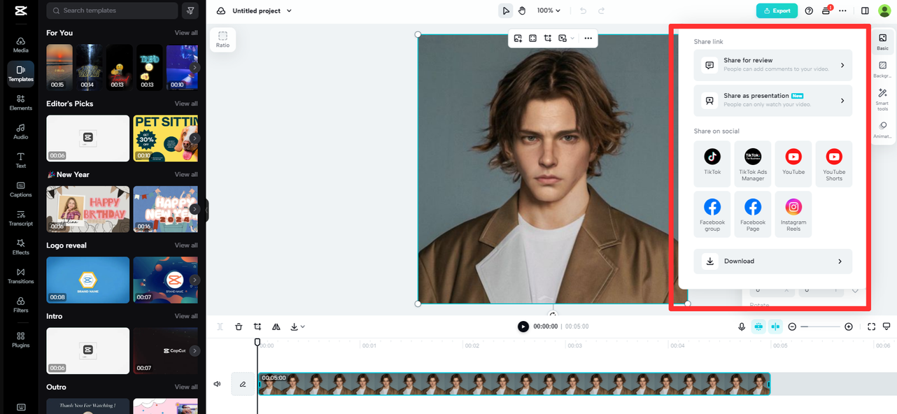This screenshot has height=414, width=897.
Task: Open the 100% zoom dropdown
Action: point(549,10)
